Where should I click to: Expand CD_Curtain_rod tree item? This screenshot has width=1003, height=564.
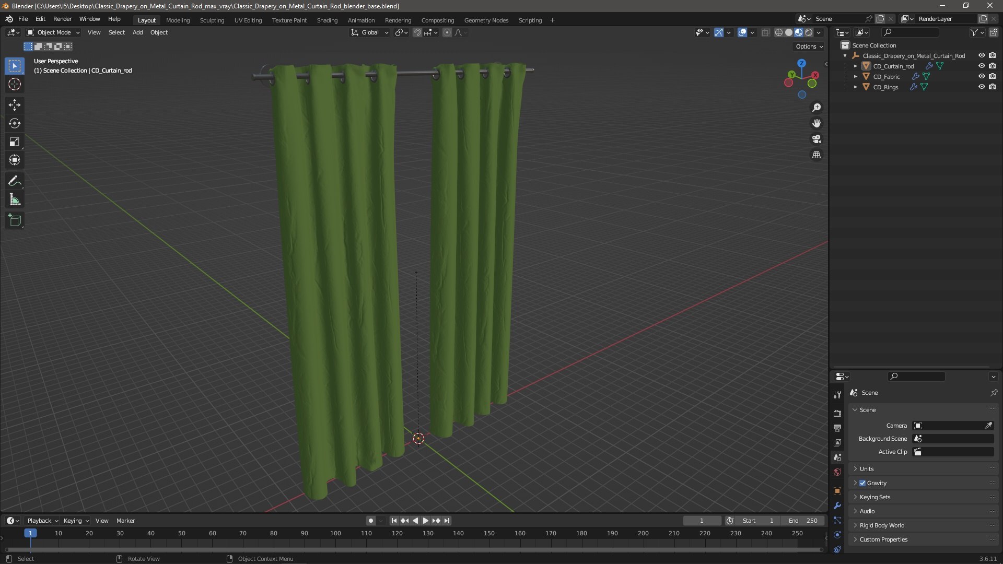tap(855, 66)
